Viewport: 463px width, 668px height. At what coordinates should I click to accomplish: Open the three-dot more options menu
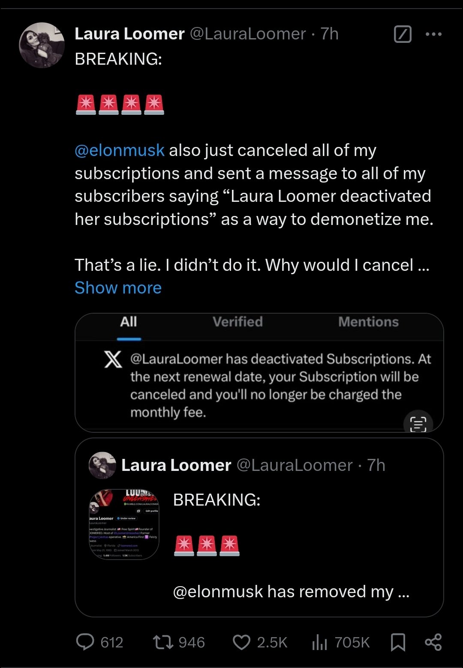point(433,34)
